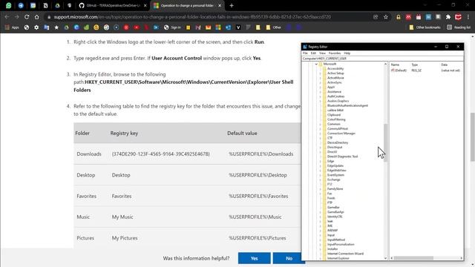Open the YouTube bookmark
The width and height of the screenshot is (475, 267).
click(x=137, y=27)
